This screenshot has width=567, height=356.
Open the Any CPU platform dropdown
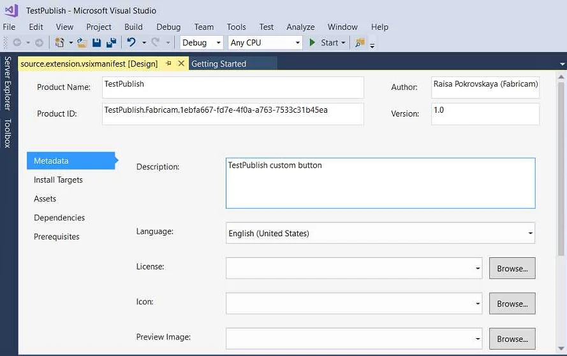pos(265,43)
